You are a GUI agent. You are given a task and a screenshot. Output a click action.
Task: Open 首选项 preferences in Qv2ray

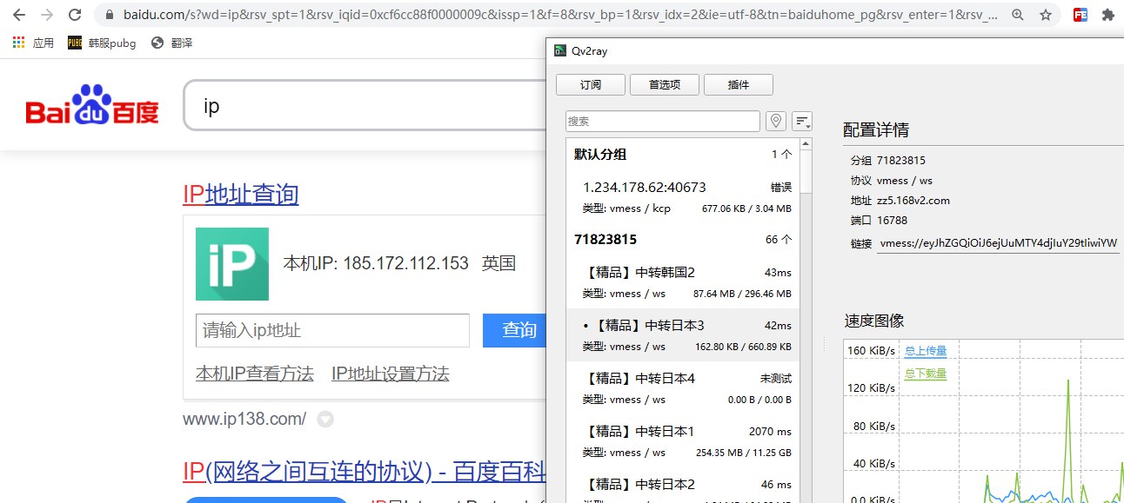click(665, 85)
